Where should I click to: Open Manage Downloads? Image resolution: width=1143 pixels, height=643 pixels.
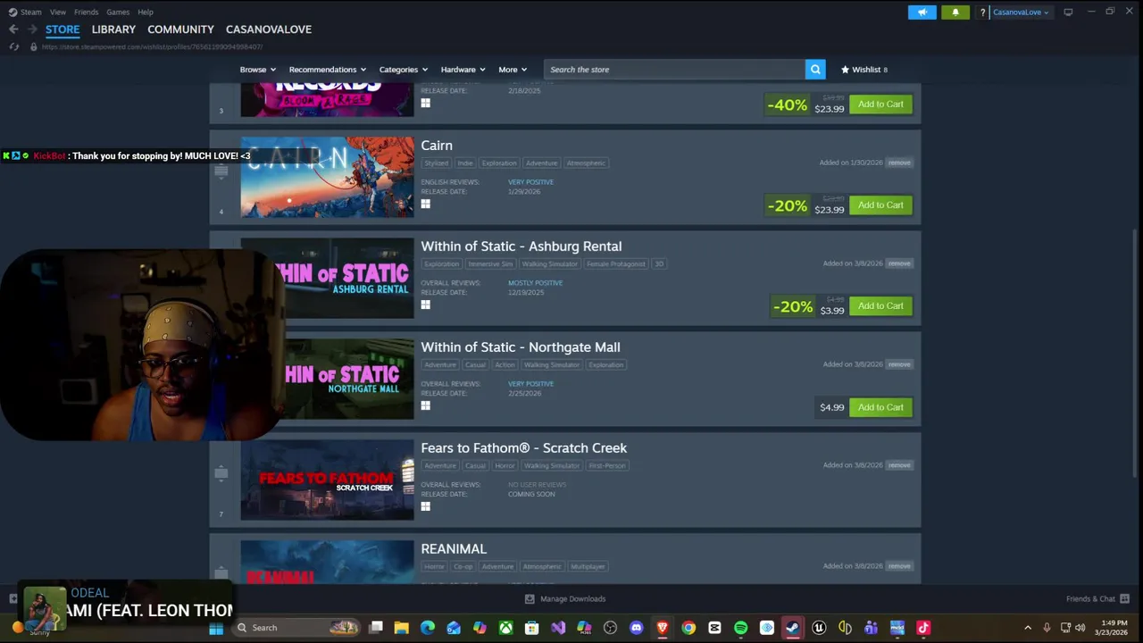[x=564, y=599]
